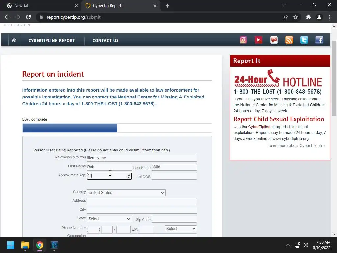Image resolution: width=337 pixels, height=253 pixels.
Task: Click the Report It sidebar header
Action: [280, 61]
